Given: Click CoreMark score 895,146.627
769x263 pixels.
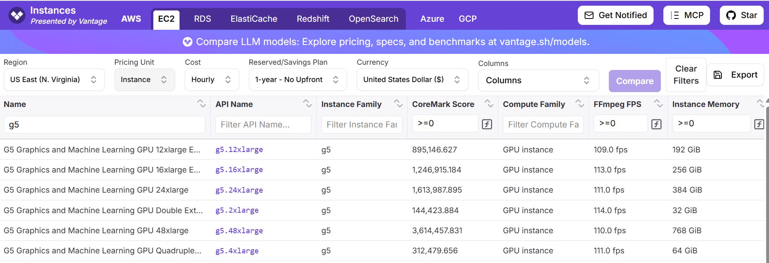Looking at the screenshot, I should pos(435,150).
